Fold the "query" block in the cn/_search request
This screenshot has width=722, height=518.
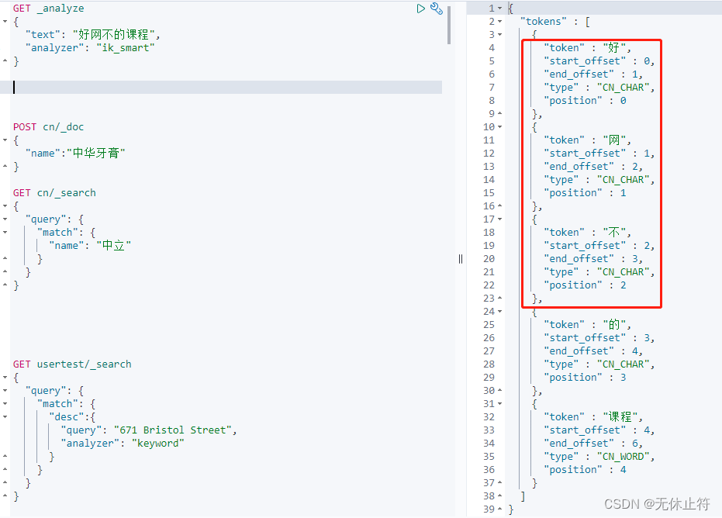click(x=5, y=219)
